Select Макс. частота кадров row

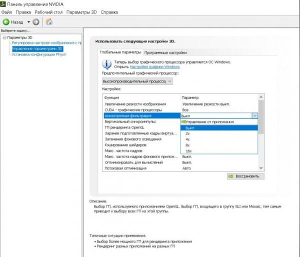(x=142, y=151)
